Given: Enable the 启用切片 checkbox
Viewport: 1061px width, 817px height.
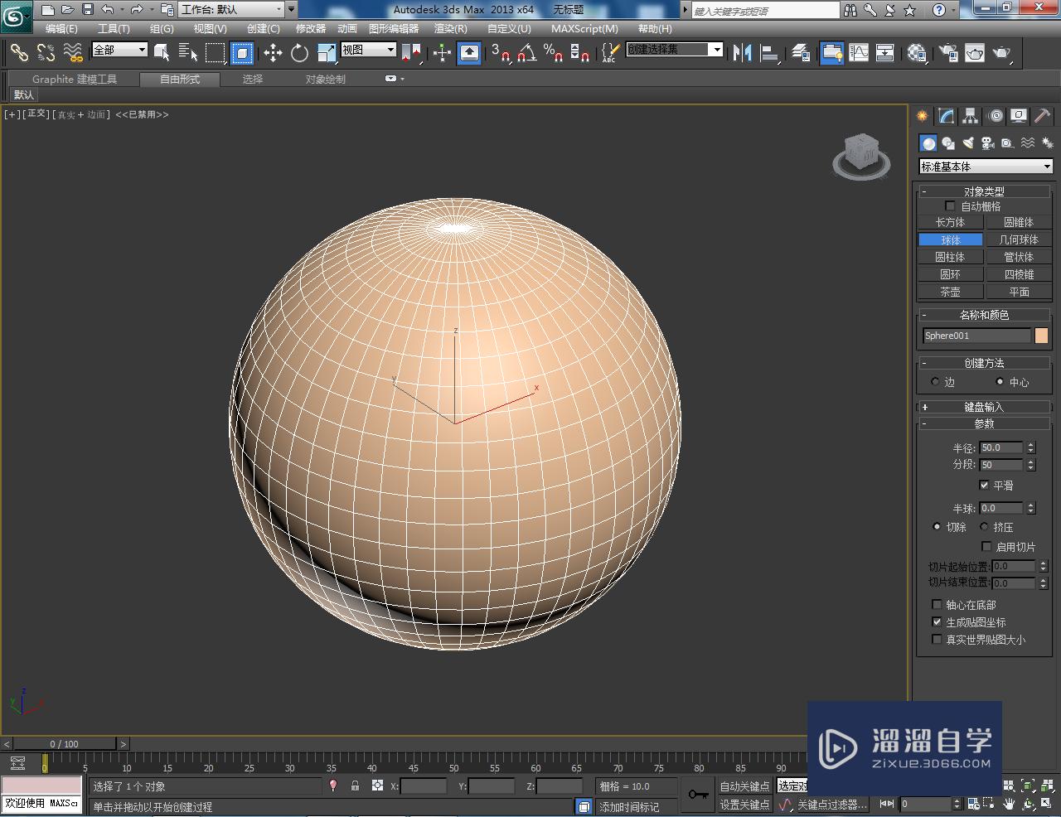Looking at the screenshot, I should coord(986,547).
